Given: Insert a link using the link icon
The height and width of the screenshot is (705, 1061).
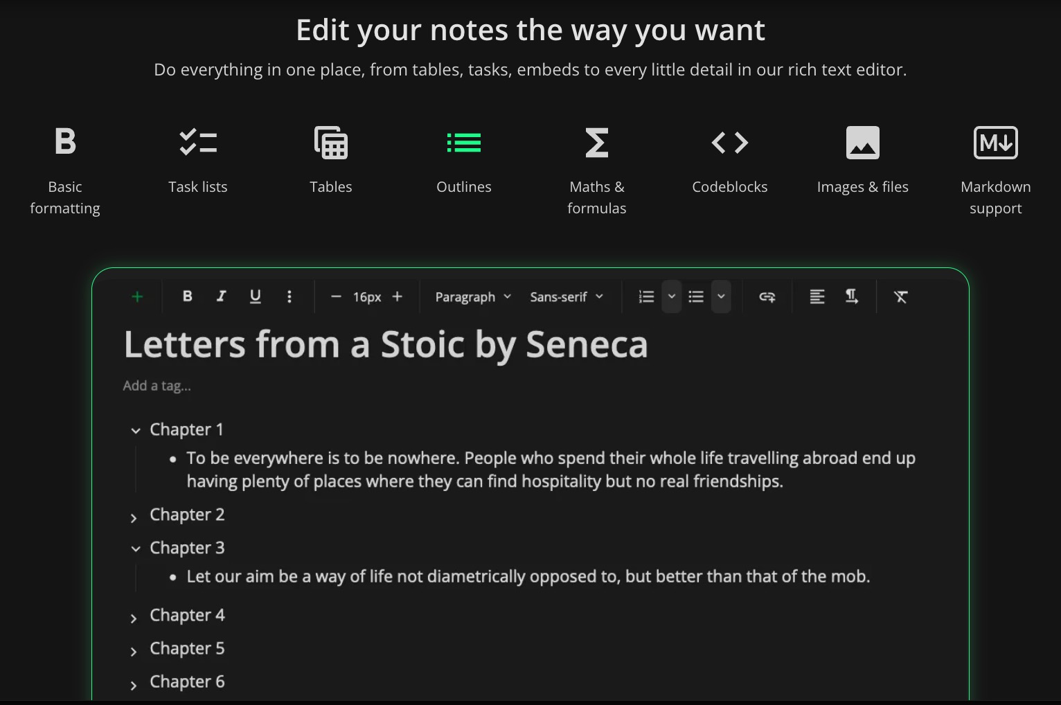Looking at the screenshot, I should (x=767, y=297).
